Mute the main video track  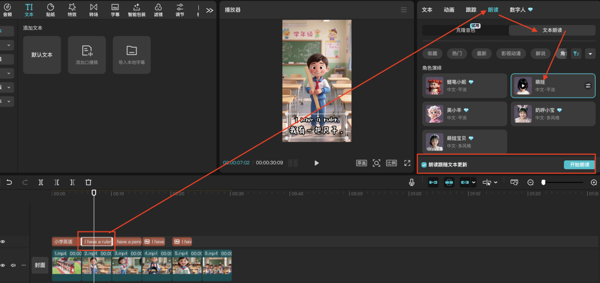click(13, 265)
